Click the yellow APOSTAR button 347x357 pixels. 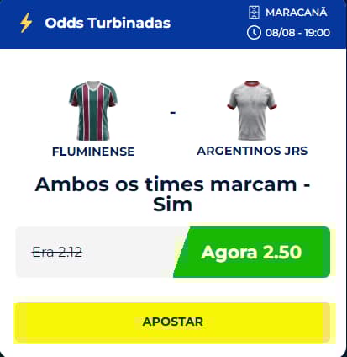[172, 322]
